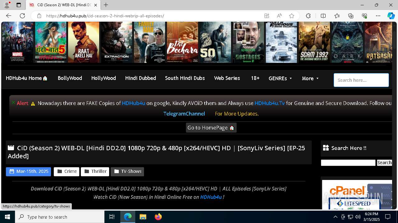Click the sidebar search text box
Screen dimensions: 398x223
[348, 163]
